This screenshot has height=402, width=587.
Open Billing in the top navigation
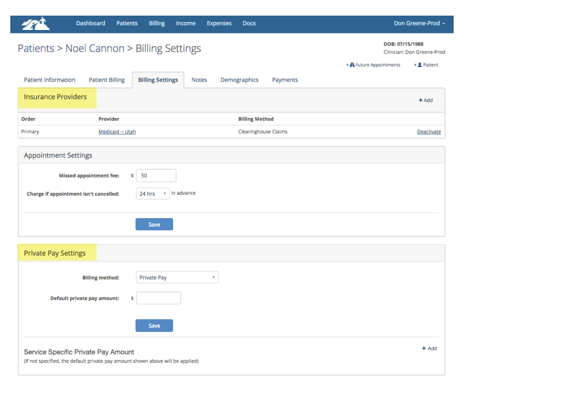[x=157, y=23]
